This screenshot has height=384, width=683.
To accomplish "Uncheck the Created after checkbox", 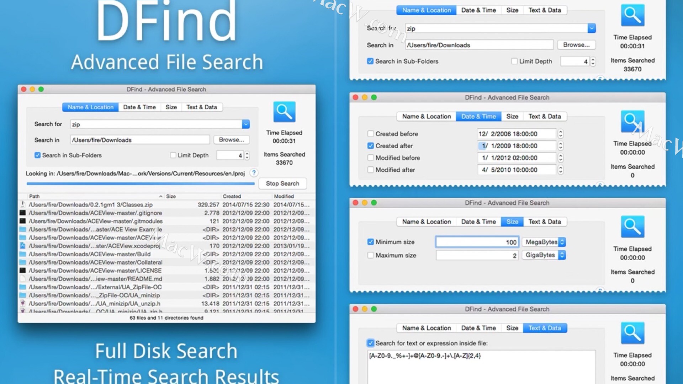I will point(371,146).
